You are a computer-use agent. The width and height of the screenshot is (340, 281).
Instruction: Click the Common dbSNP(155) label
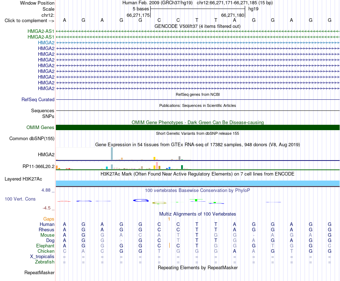click(31, 139)
